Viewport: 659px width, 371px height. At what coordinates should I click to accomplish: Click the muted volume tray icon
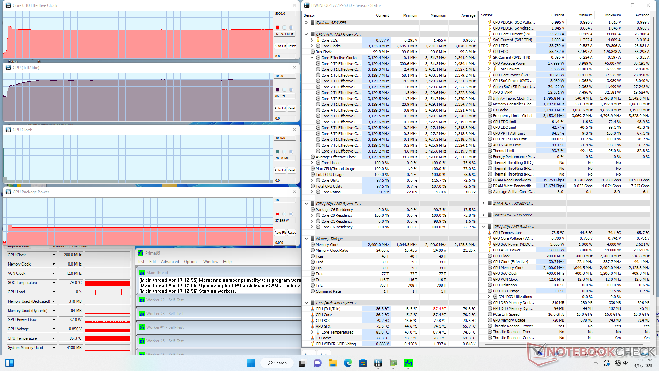point(625,363)
